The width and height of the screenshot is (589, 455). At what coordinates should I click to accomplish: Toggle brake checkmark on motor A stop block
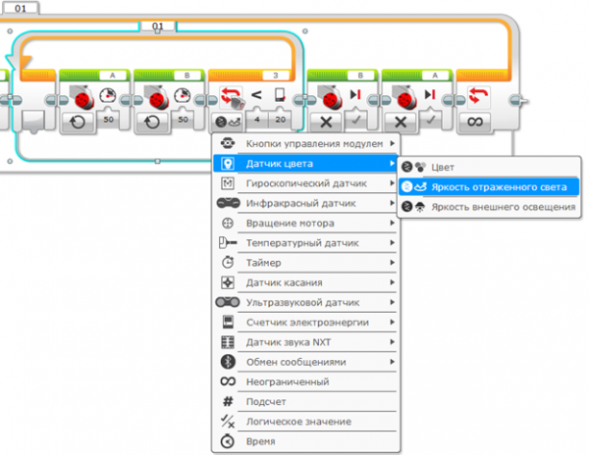click(x=430, y=120)
